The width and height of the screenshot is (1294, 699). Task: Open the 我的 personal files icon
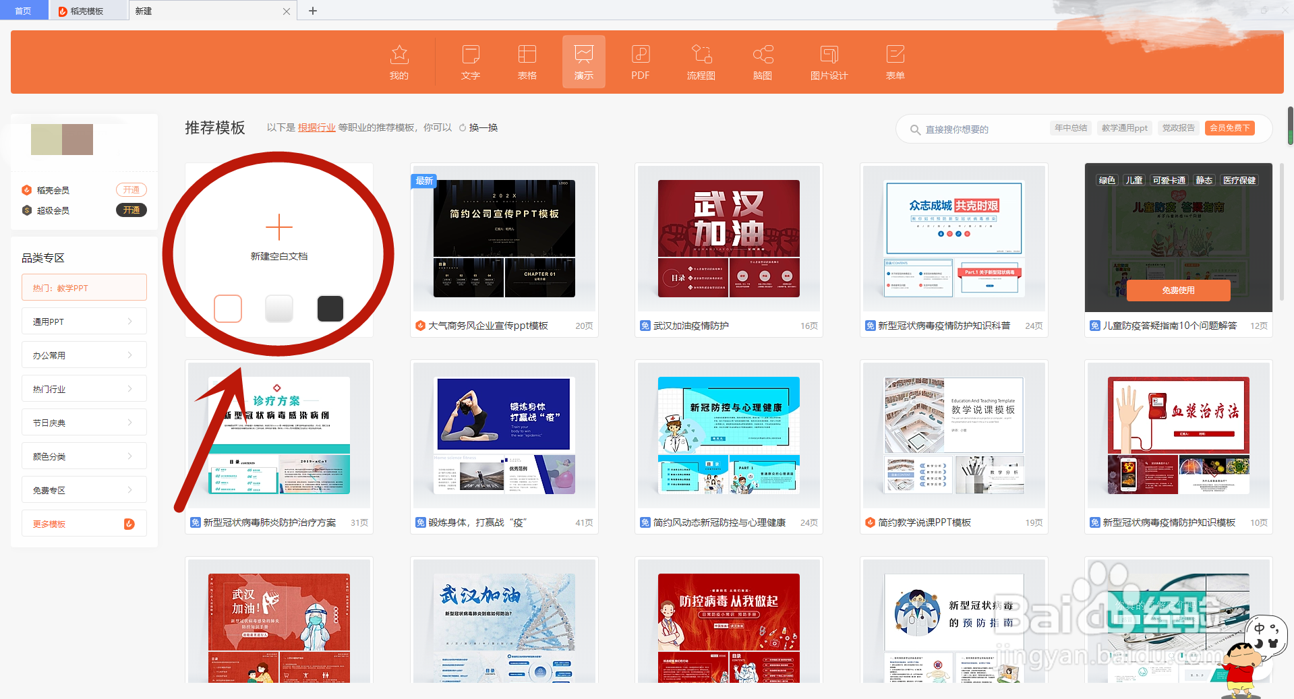[399, 61]
